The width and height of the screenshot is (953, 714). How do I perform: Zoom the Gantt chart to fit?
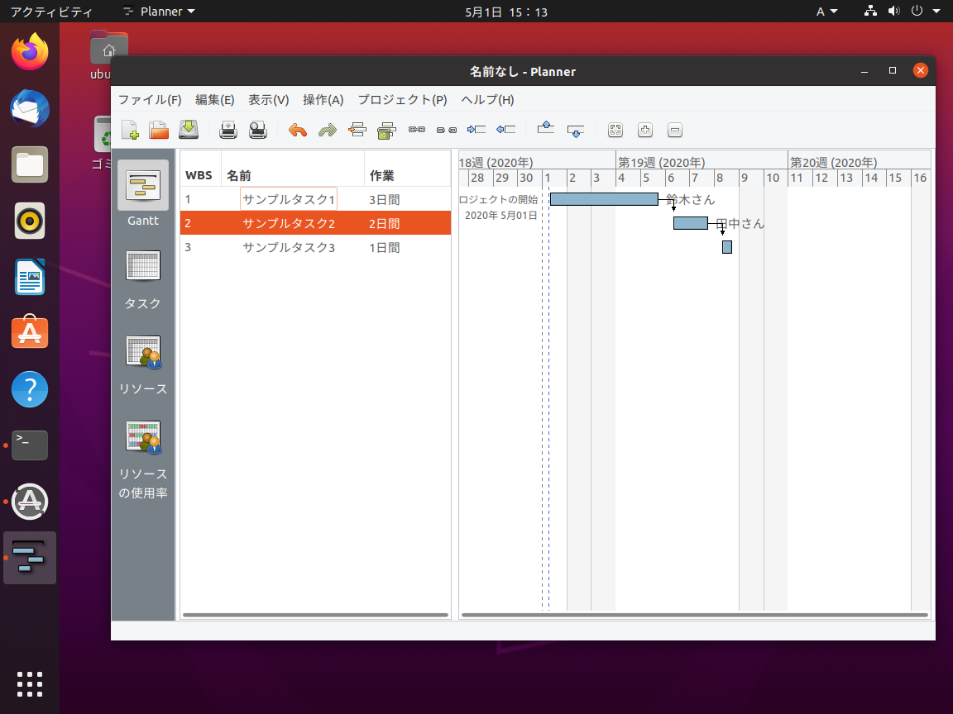pyautogui.click(x=615, y=130)
